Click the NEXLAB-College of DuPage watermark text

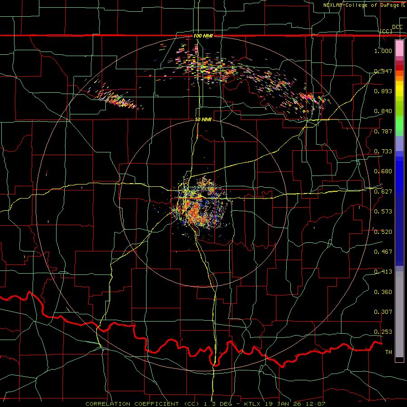[x=364, y=5]
